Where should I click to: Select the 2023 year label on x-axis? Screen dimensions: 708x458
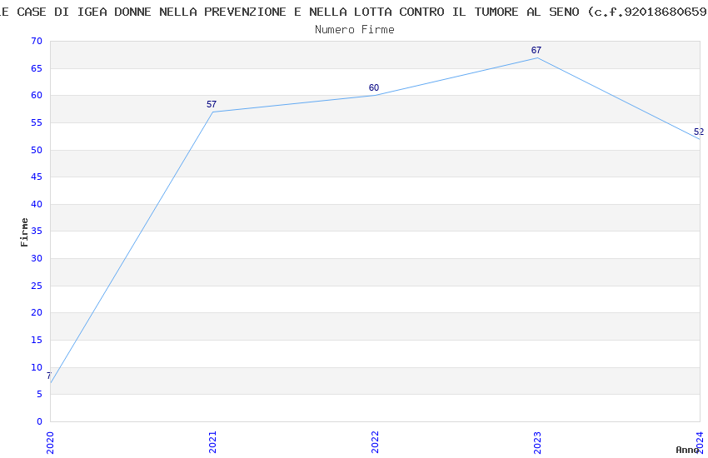click(x=537, y=441)
